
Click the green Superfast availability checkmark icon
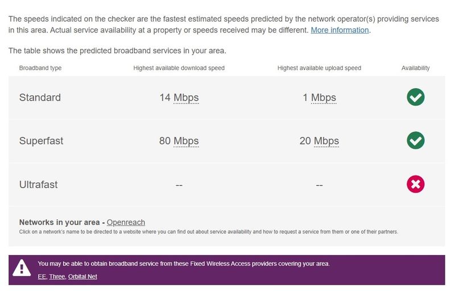[416, 140]
